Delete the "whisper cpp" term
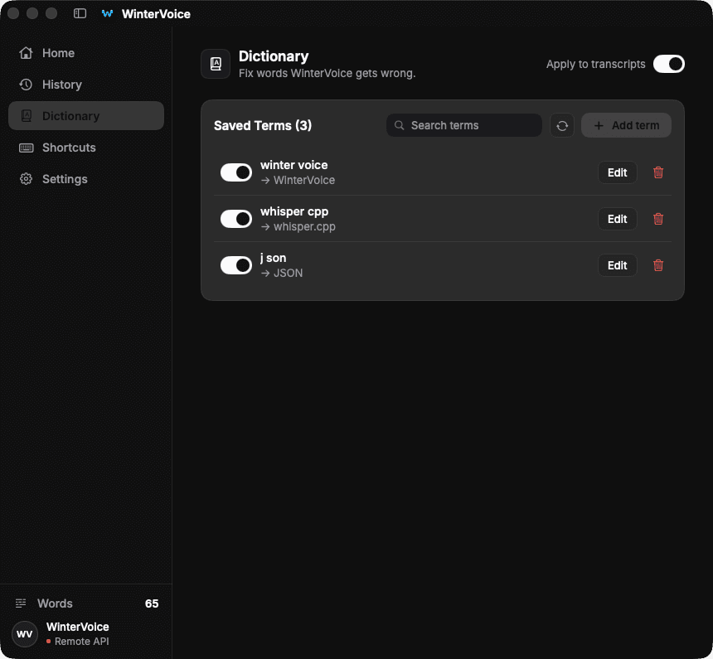The height and width of the screenshot is (659, 713). tap(658, 219)
